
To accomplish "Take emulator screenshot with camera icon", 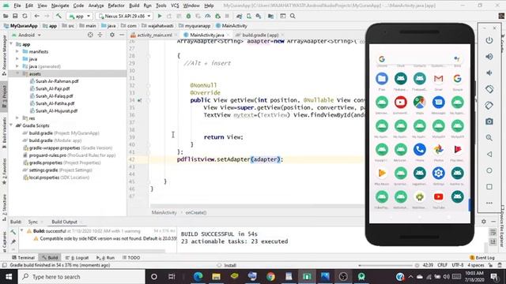I will [x=489, y=121].
